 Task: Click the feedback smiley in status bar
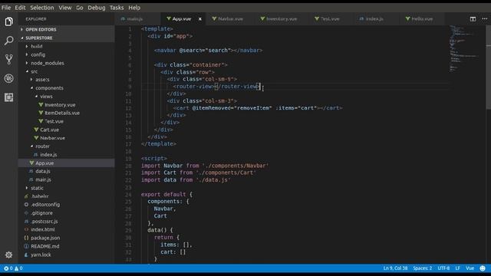(x=483, y=268)
